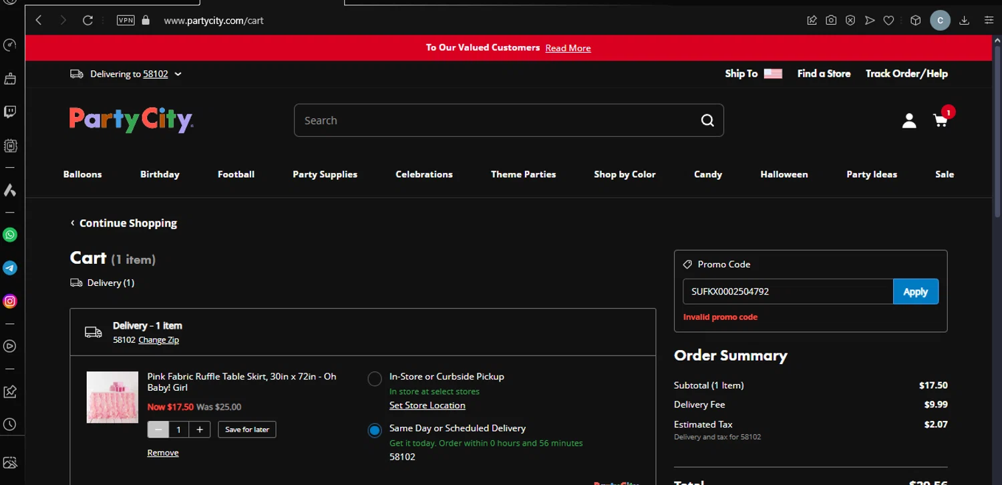Open the Theme Parties menu
Image resolution: width=1002 pixels, height=485 pixels.
[523, 174]
